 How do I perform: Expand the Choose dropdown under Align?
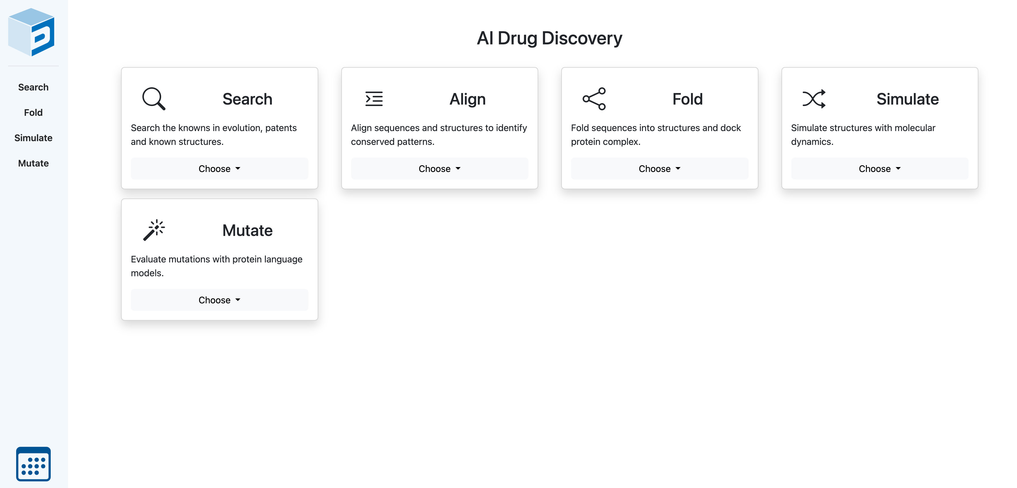click(x=439, y=169)
